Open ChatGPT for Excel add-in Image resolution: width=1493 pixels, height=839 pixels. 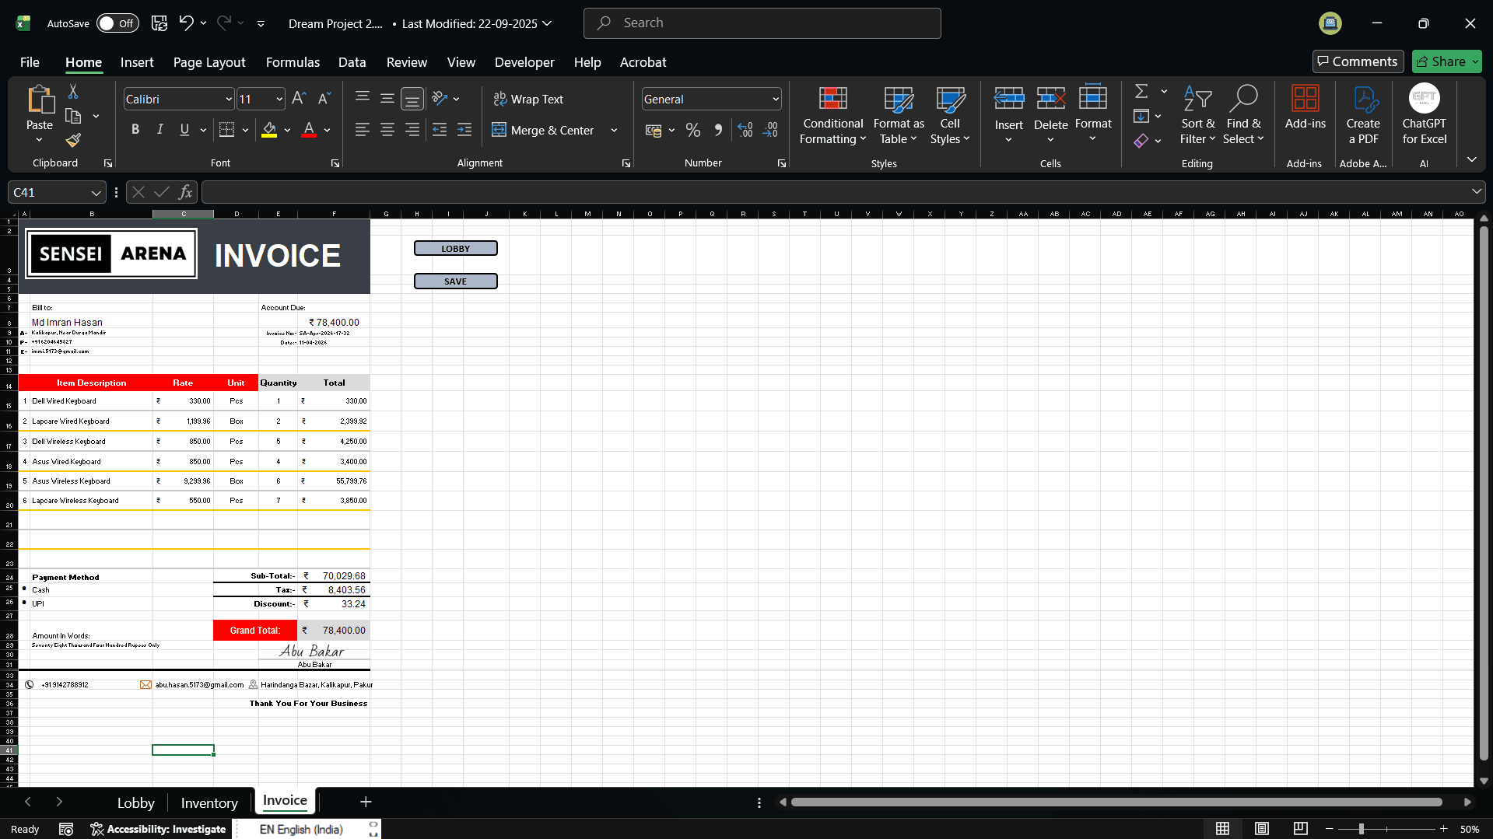tap(1424, 114)
